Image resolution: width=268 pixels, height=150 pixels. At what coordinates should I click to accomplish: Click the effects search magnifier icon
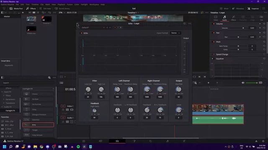coord(49,77)
